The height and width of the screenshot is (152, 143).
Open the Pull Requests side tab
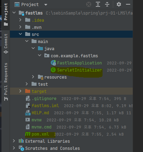(6, 82)
